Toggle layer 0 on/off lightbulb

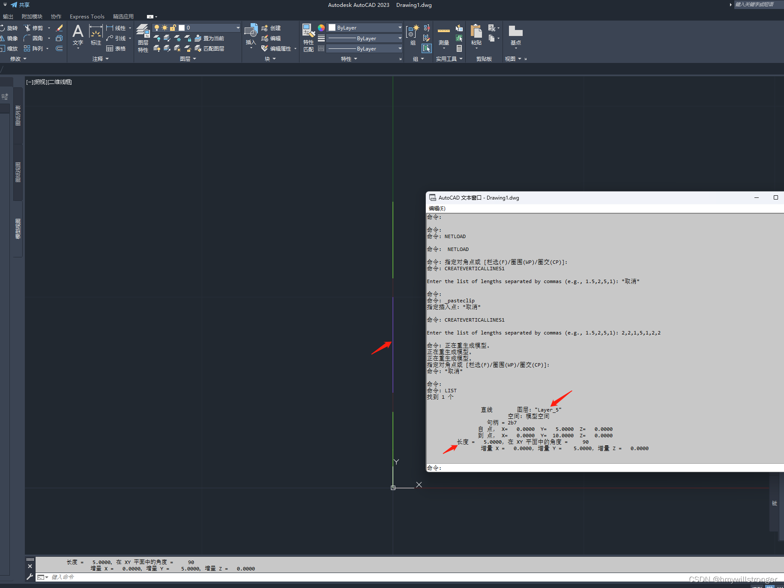pyautogui.click(x=157, y=27)
